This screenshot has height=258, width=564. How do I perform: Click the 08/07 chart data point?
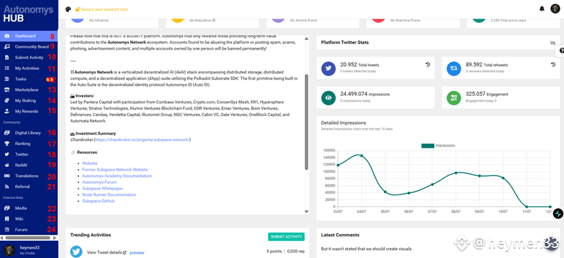click(456, 173)
